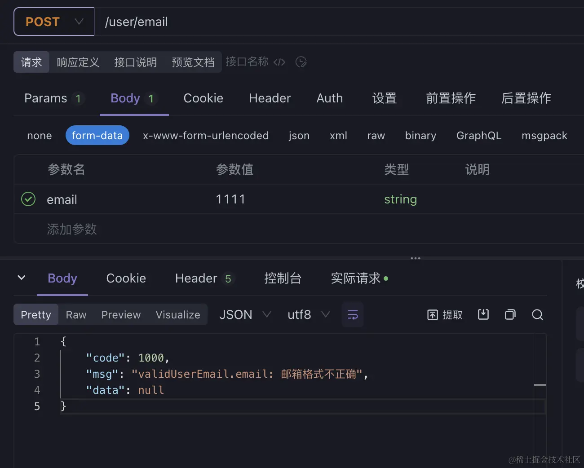Open request history via the clock icon
This screenshot has width=584, height=468.
click(x=301, y=62)
